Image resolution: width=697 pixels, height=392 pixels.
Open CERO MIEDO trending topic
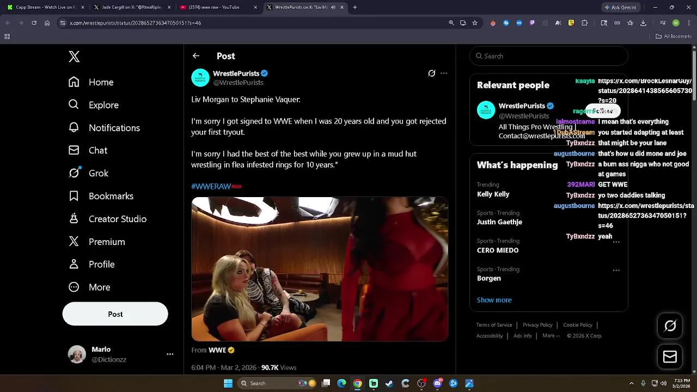pyautogui.click(x=498, y=250)
